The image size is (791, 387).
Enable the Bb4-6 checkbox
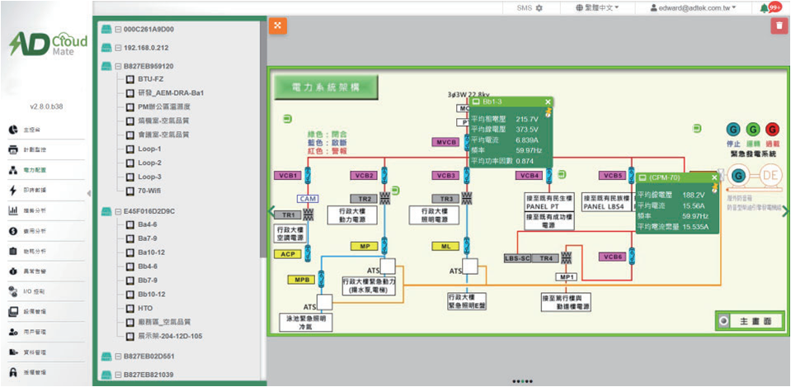click(x=129, y=224)
